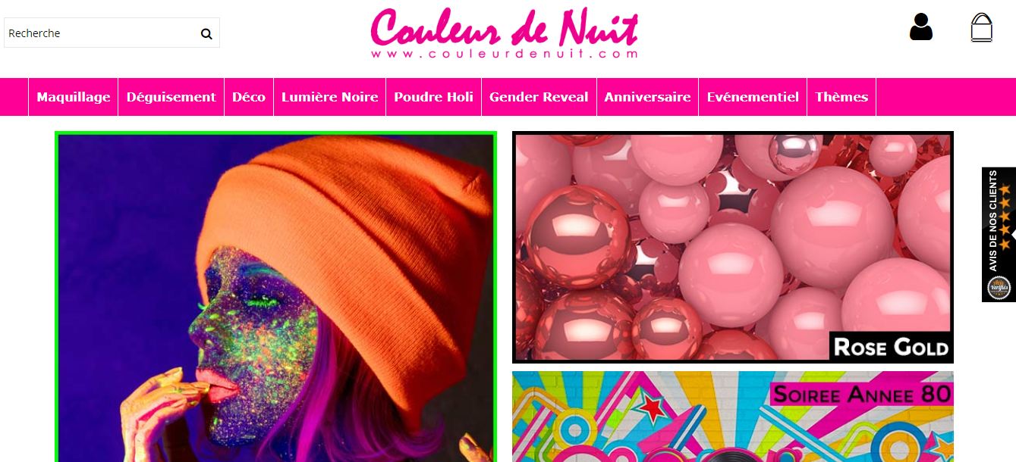Viewport: 1016px width, 462px height.
Task: Open the Avis de nos clients tab
Action: tap(999, 234)
